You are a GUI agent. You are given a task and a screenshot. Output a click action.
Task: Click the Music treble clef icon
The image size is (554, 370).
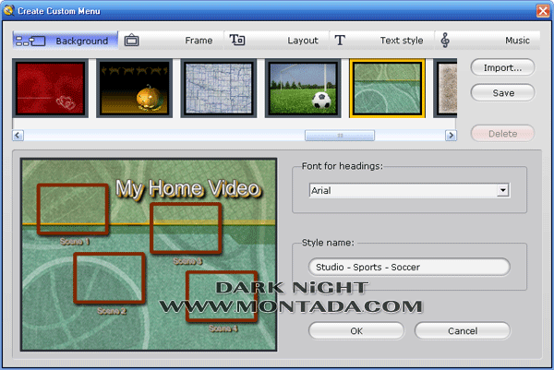[445, 41]
